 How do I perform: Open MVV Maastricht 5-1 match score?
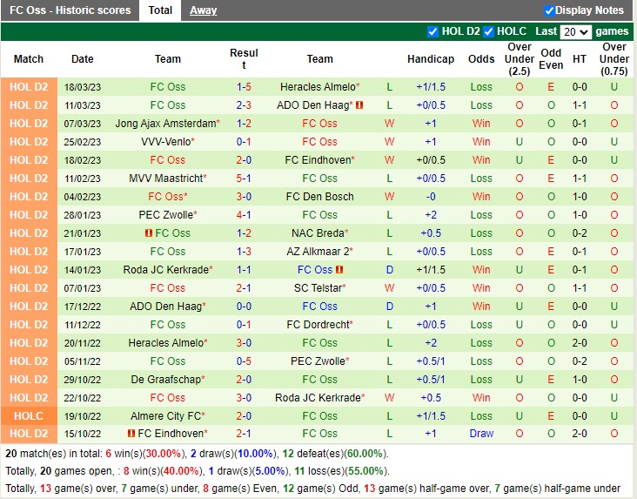[244, 179]
